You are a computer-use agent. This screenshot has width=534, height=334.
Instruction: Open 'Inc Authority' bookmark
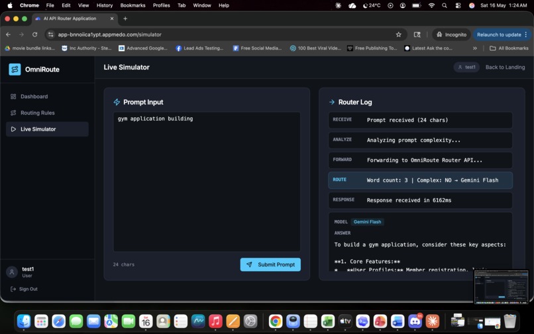87,48
